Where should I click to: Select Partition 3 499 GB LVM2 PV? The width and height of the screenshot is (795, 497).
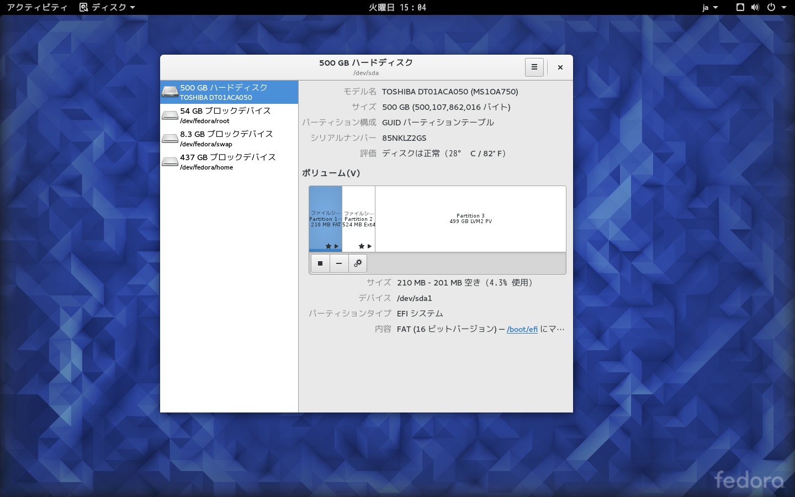[x=470, y=219]
